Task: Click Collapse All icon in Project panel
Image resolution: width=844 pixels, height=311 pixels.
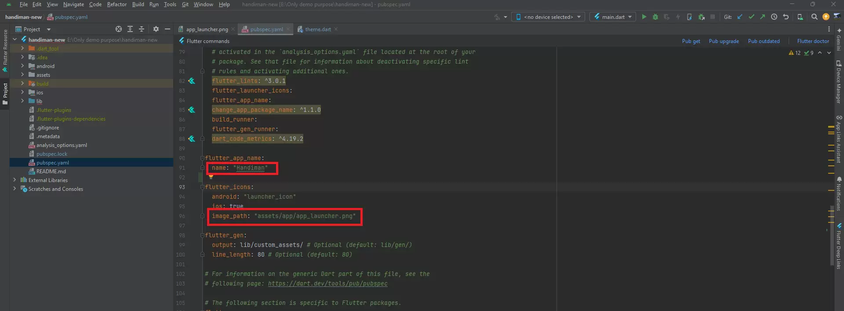Action: (142, 29)
